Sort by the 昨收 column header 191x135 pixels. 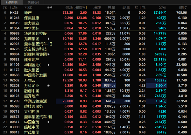coord(183,7)
